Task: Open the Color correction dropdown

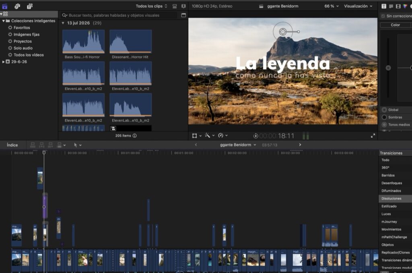Action: tap(396, 25)
